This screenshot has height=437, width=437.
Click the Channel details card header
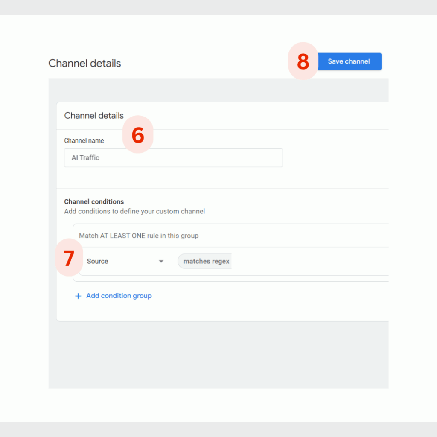point(94,115)
